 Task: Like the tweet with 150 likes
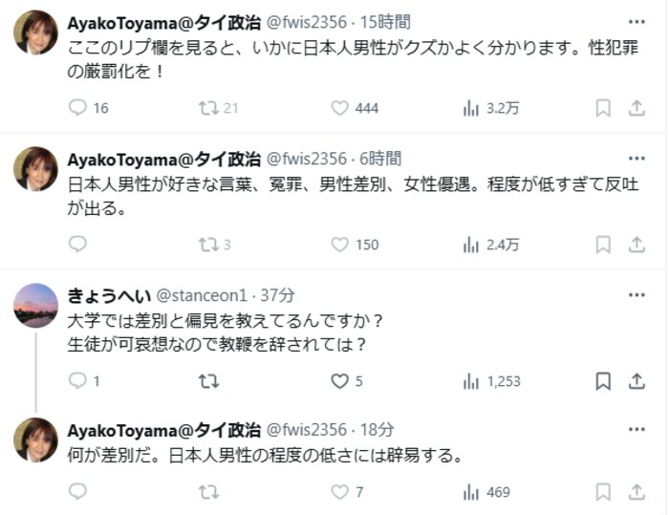tap(339, 245)
